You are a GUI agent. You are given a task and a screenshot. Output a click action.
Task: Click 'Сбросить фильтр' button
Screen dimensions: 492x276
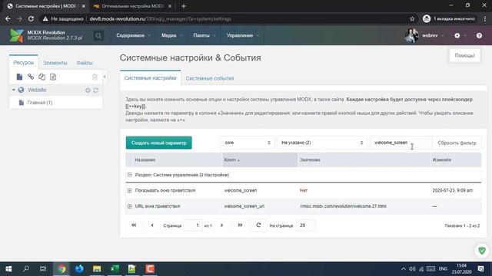pyautogui.click(x=457, y=143)
